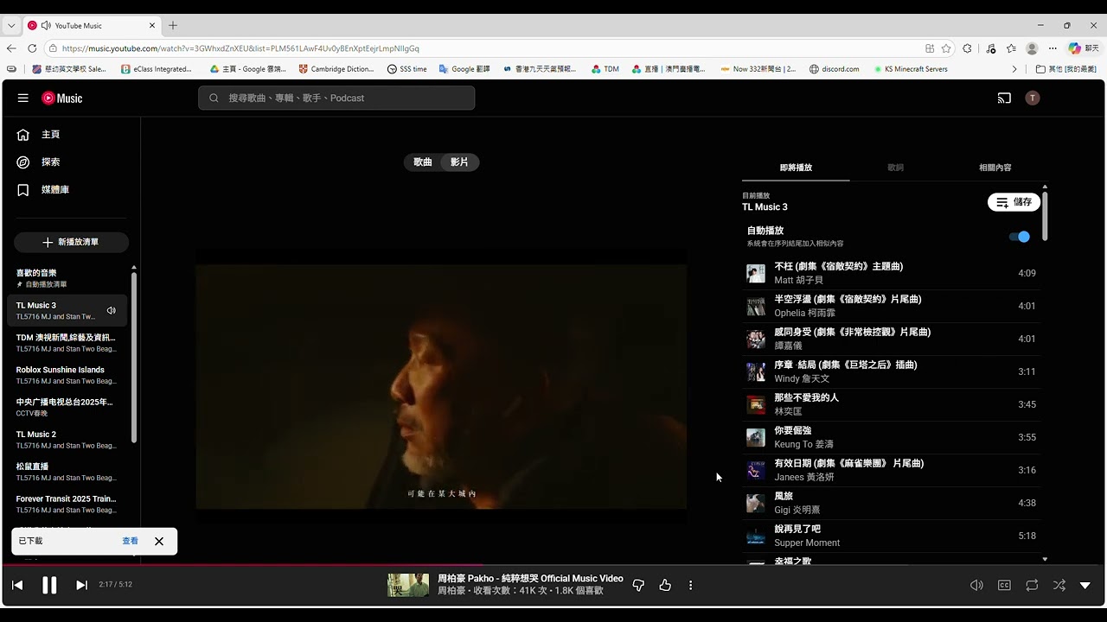The image size is (1107, 622).
Task: Play 風旅 by Gigi 炎明熹
Action: (x=891, y=503)
